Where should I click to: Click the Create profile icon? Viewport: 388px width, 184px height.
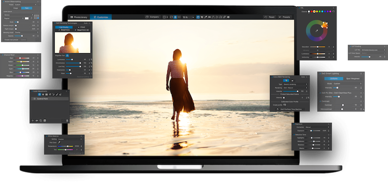click(285, 105)
